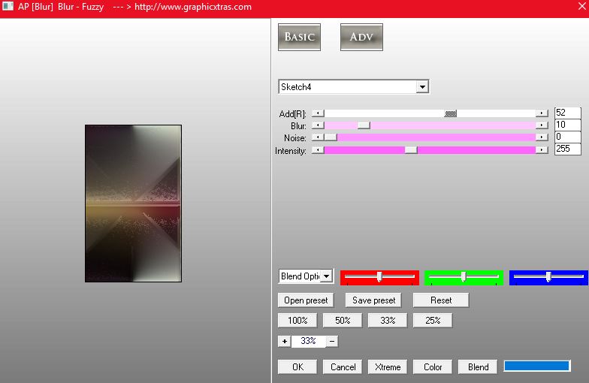Screen dimensions: 589x383
Task: Set preview zoom to 100%
Action: [298, 321]
